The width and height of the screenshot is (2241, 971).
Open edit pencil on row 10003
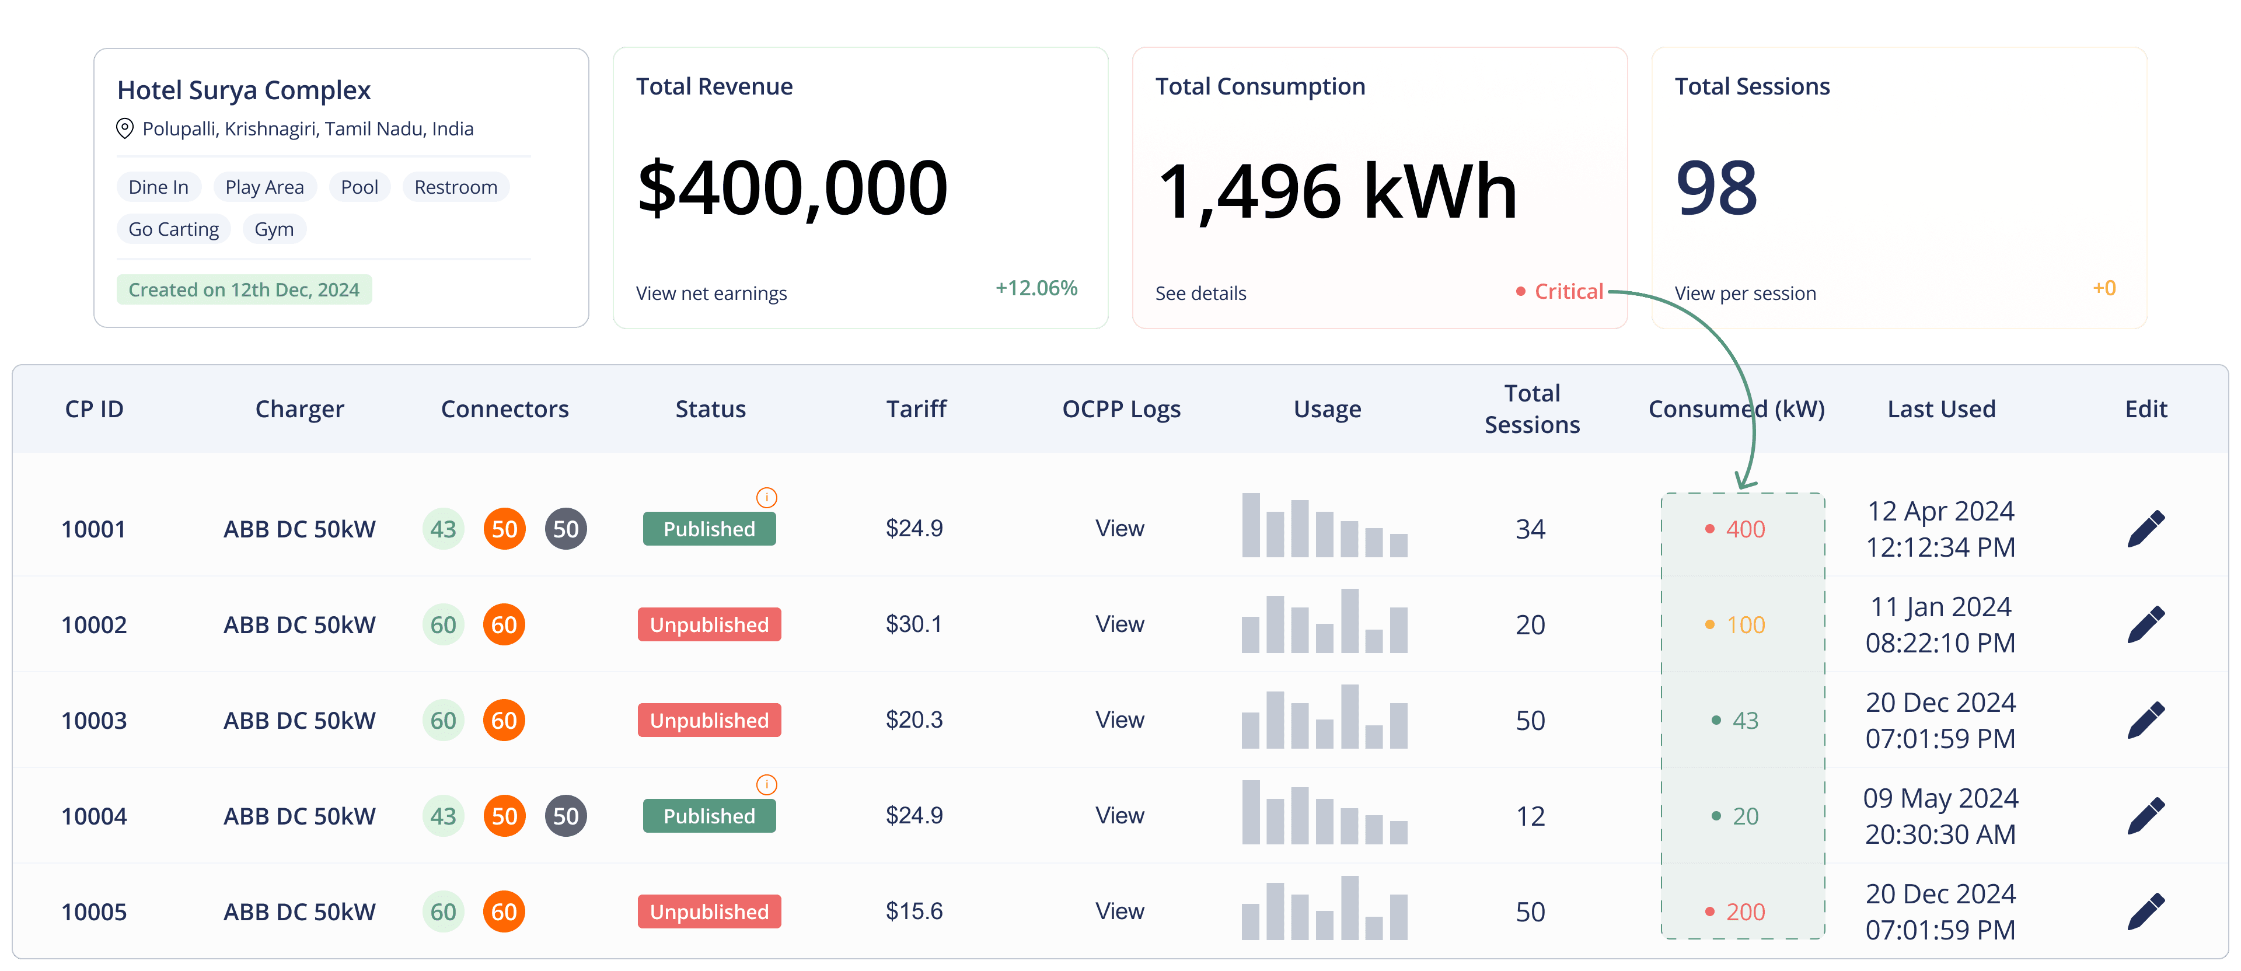coord(2145,721)
